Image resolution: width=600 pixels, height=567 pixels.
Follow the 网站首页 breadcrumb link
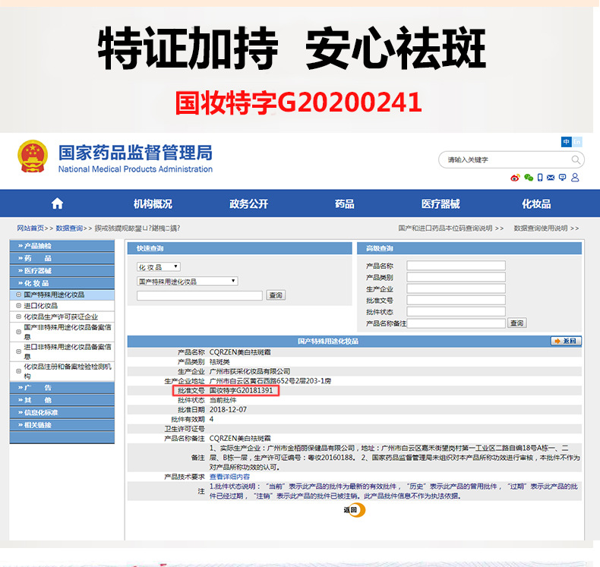(x=30, y=228)
